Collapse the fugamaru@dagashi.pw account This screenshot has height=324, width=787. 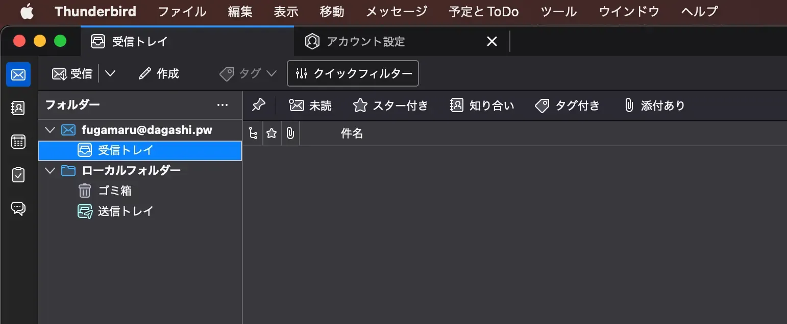[x=50, y=130]
